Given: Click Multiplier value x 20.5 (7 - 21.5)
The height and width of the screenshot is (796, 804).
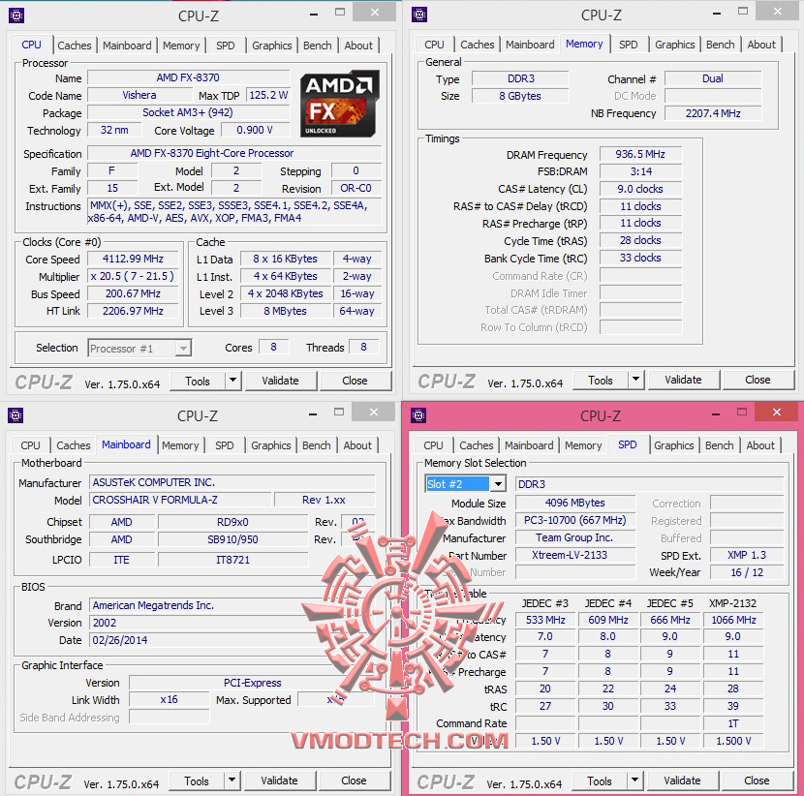Looking at the screenshot, I should [133, 276].
